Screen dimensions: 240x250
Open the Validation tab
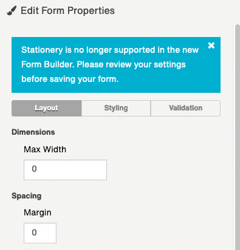click(185, 108)
